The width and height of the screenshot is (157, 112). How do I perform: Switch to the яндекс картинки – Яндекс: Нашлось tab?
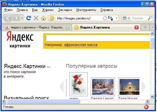(37, 27)
